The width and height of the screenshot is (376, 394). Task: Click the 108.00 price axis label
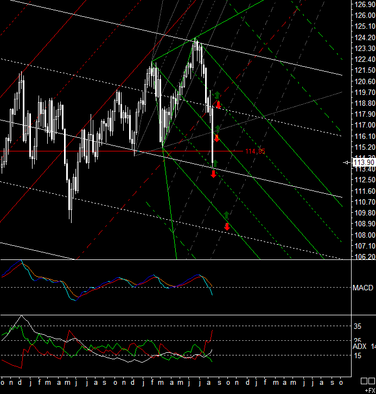click(x=365, y=235)
